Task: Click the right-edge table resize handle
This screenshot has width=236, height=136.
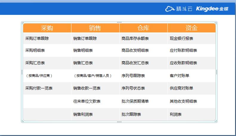Action: pyautogui.click(x=216, y=72)
